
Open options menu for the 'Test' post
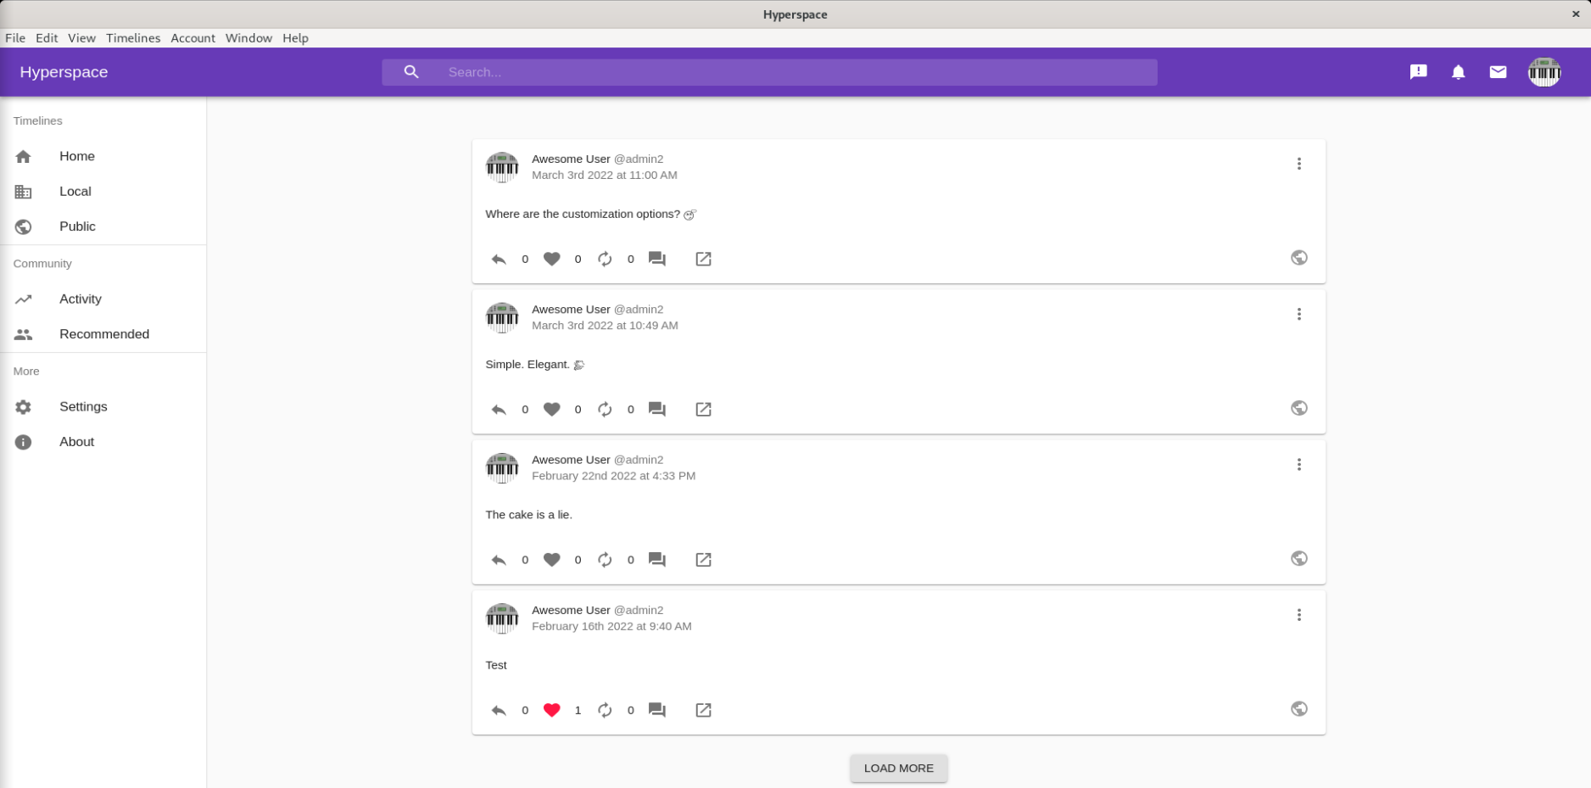pyautogui.click(x=1298, y=615)
